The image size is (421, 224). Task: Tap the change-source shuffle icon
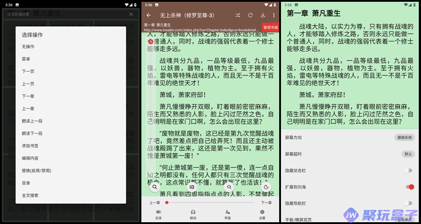(238, 15)
